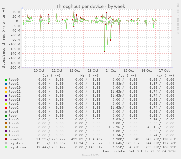Click the loop7 Max value '45.15k/'

pyautogui.click(x=154, y=127)
